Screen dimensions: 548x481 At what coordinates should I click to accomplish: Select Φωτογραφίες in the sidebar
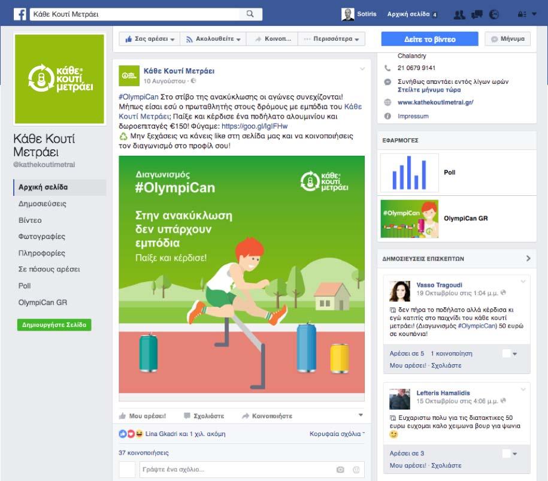pyautogui.click(x=41, y=236)
